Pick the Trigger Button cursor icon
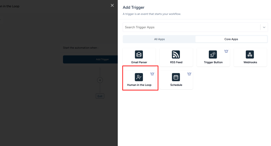This screenshot has width=271, height=146. 213,55
